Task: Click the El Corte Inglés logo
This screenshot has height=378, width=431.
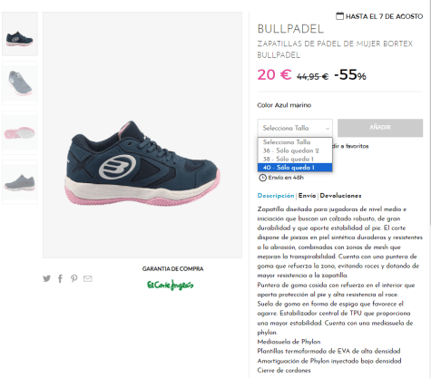Action: coord(171,285)
